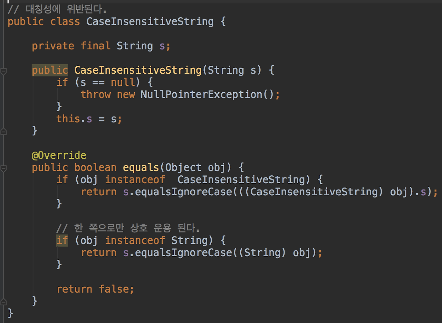
Task: Click the fold end marker after return false
Action: pyautogui.click(x=3, y=302)
